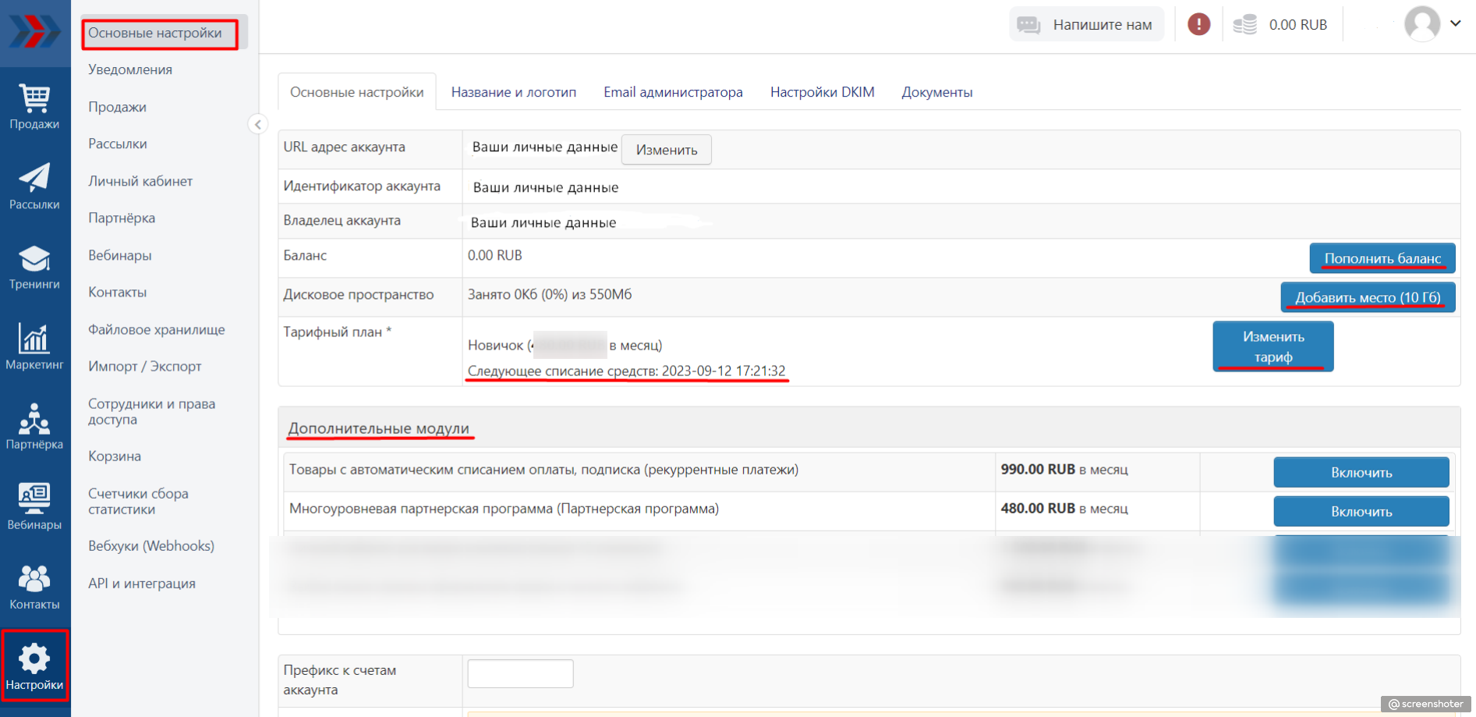Click the Настройки gear icon
The image size is (1476, 717).
(x=34, y=659)
